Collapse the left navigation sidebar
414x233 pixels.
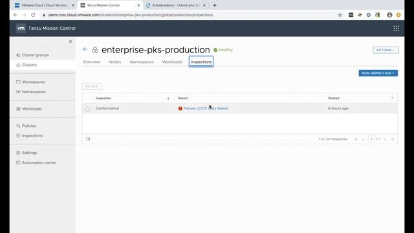[x=71, y=41]
